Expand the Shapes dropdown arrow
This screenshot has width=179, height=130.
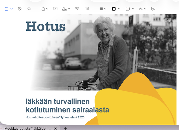pos(47,9)
